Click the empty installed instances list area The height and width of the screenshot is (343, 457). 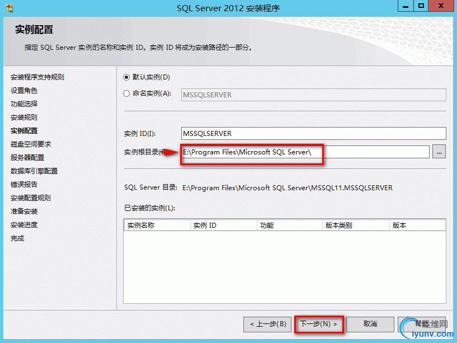click(285, 267)
